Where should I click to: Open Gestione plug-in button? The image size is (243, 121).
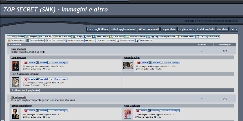tap(16, 40)
